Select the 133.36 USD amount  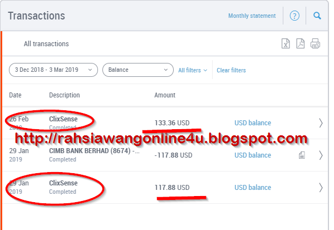pos(172,123)
